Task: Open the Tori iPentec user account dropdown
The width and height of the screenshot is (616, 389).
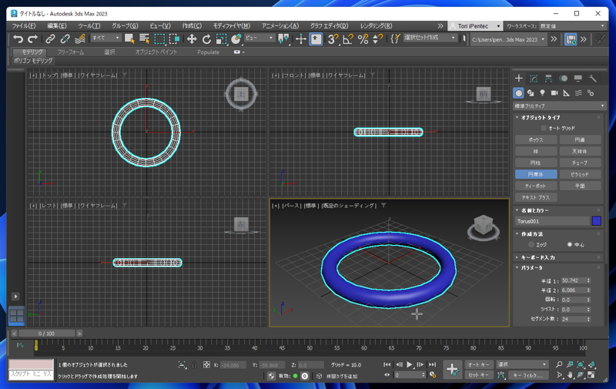Action: point(475,26)
